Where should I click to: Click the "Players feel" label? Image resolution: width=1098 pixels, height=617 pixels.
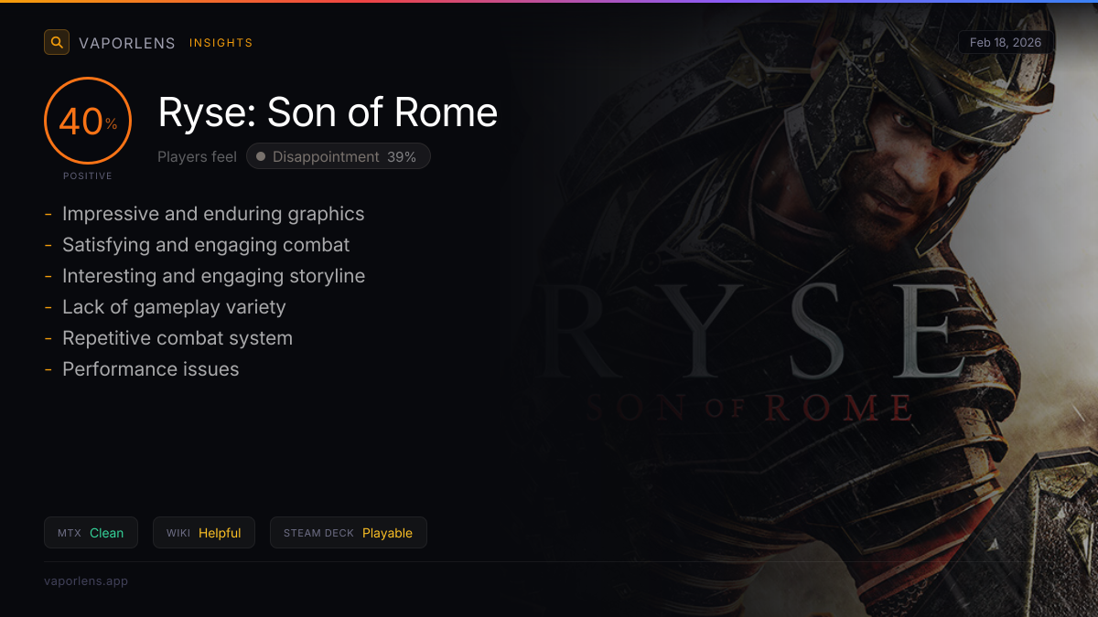tap(197, 157)
